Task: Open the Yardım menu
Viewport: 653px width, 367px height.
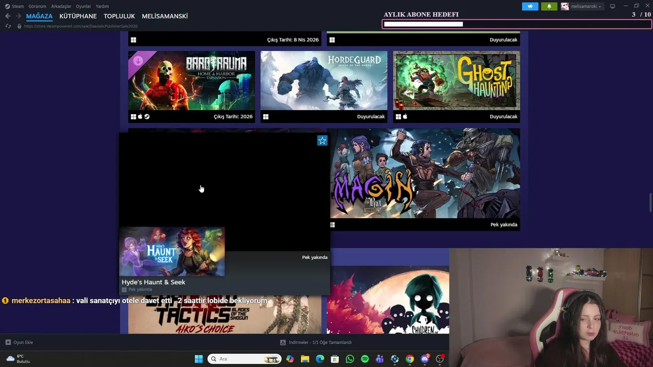Action: click(x=102, y=6)
